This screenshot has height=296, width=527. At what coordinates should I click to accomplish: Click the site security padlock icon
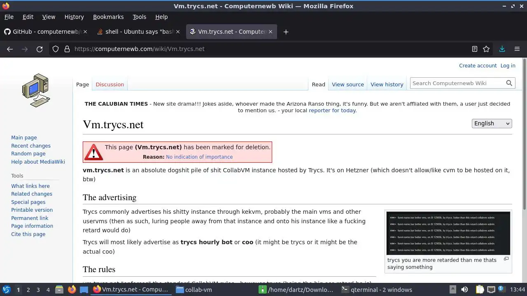pyautogui.click(x=67, y=49)
